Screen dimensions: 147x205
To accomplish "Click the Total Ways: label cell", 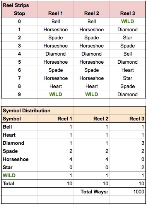I will (x=92, y=191).
